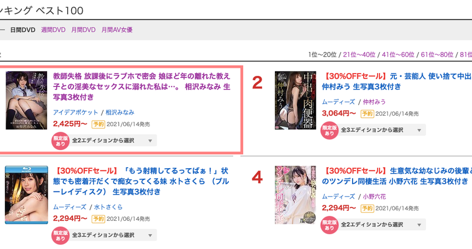Open the rank 4 item cover thumbnail
The height and width of the screenshot is (249, 472).
coord(295,195)
